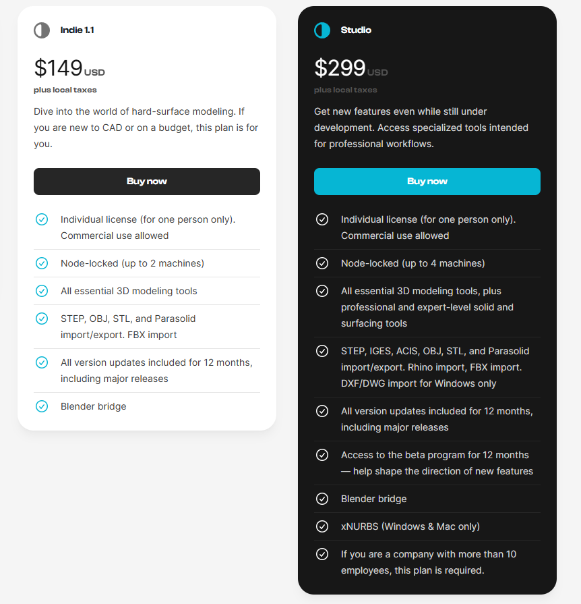Click Indie checkmark for STEP, OBJ, STL import/export

[x=42, y=319]
